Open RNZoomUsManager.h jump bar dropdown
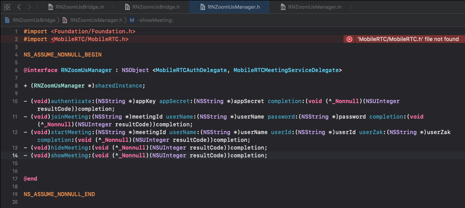The image size is (465, 208). pos(96,20)
